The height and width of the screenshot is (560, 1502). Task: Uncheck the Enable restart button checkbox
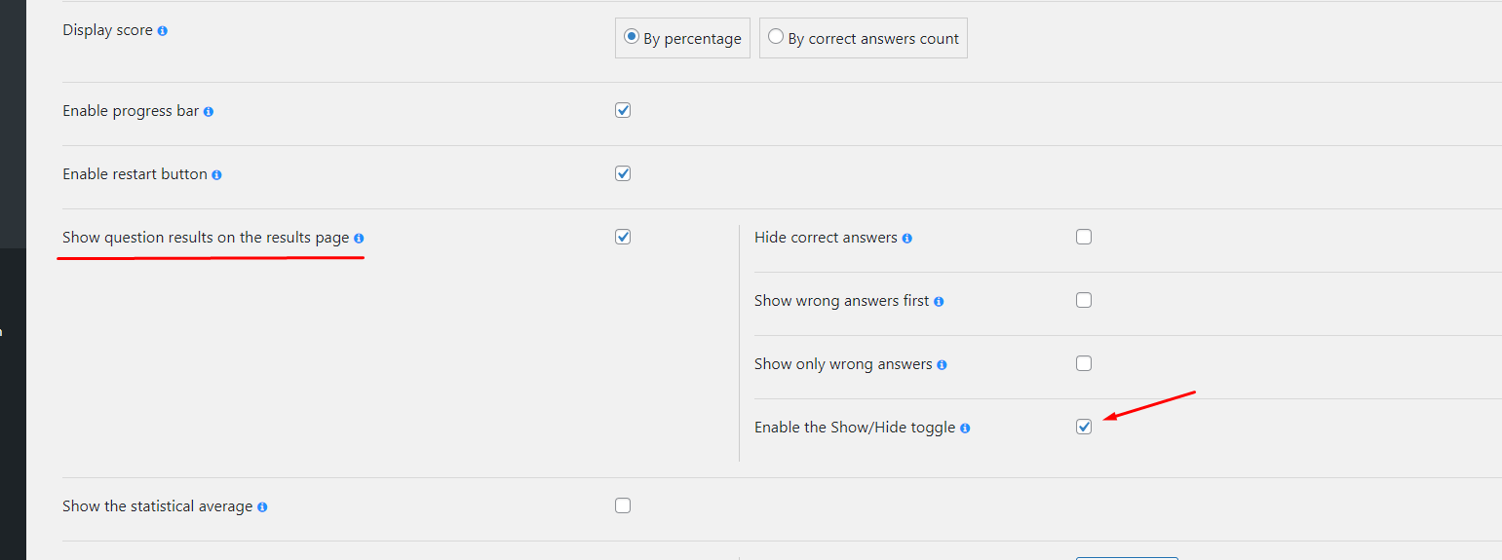coord(623,173)
